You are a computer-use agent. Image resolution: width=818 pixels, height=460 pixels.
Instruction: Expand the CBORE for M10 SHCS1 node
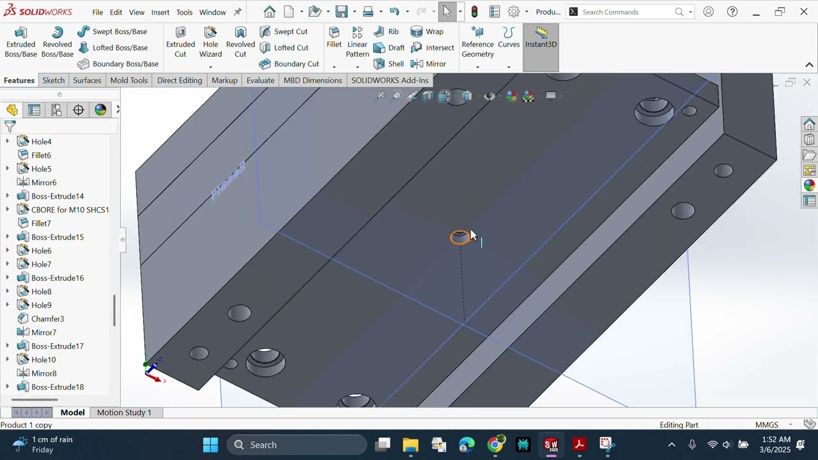point(8,210)
